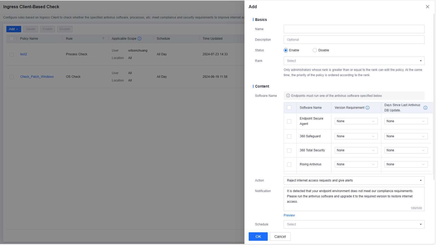This screenshot has width=436, height=245.
Task: Click the Process Check rule cell
Action: click(77, 54)
